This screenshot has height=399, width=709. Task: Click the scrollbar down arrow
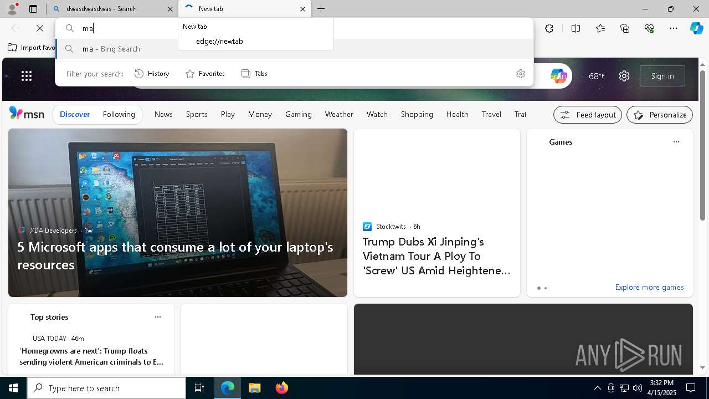pyautogui.click(x=703, y=367)
